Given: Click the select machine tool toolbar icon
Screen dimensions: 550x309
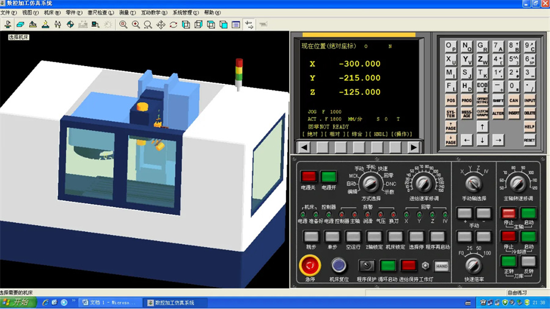Looking at the screenshot, I should (7, 24).
